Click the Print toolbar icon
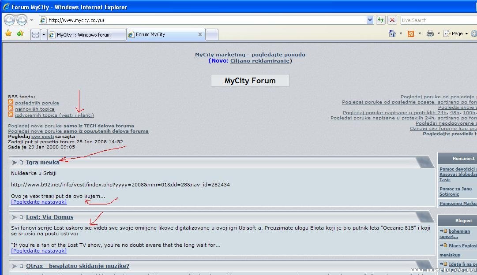The height and width of the screenshot is (275, 477). click(x=430, y=33)
